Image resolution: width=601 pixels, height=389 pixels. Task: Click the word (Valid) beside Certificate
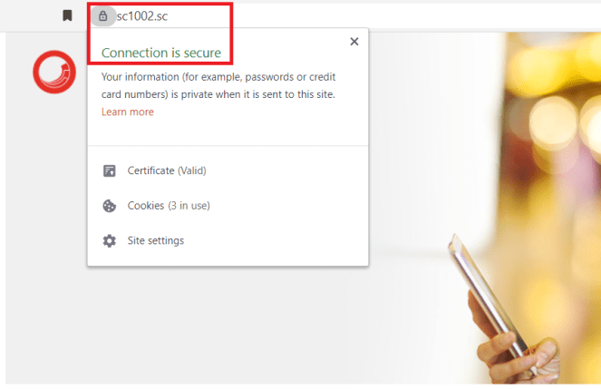192,170
